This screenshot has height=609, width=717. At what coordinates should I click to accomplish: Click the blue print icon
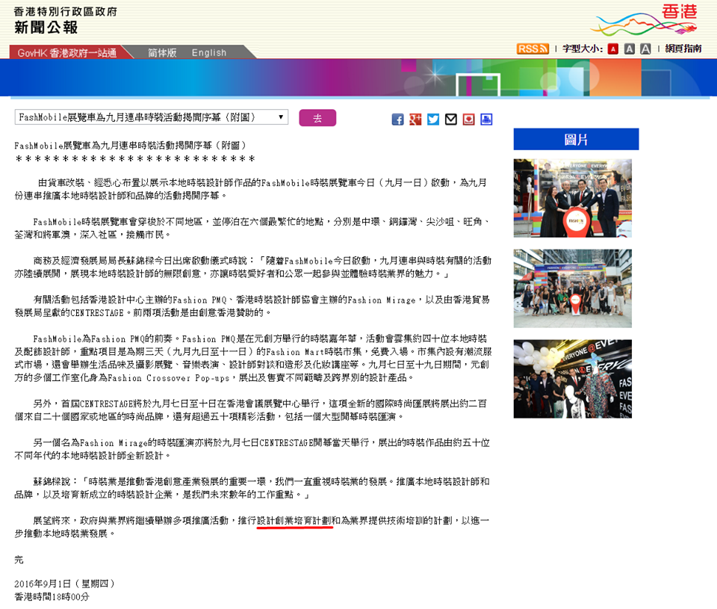[x=486, y=120]
